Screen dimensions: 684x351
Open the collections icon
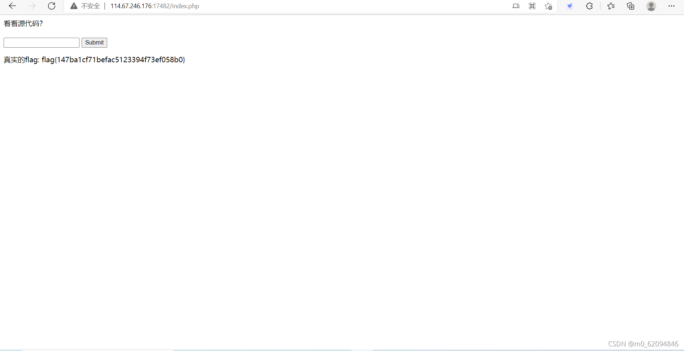tap(631, 6)
